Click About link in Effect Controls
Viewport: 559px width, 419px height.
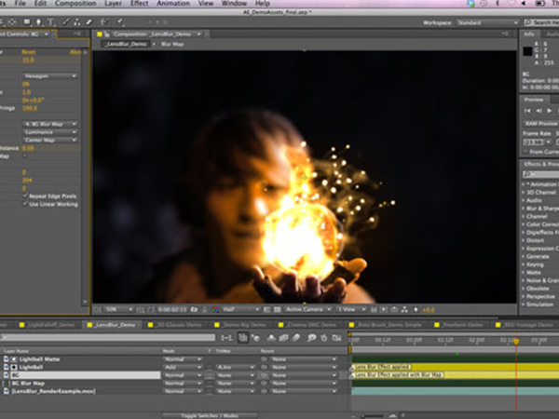75,52
